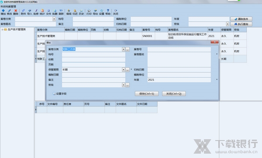
Task: Open the 统计 (Statistics) toolbar icon
Action: [42, 12]
